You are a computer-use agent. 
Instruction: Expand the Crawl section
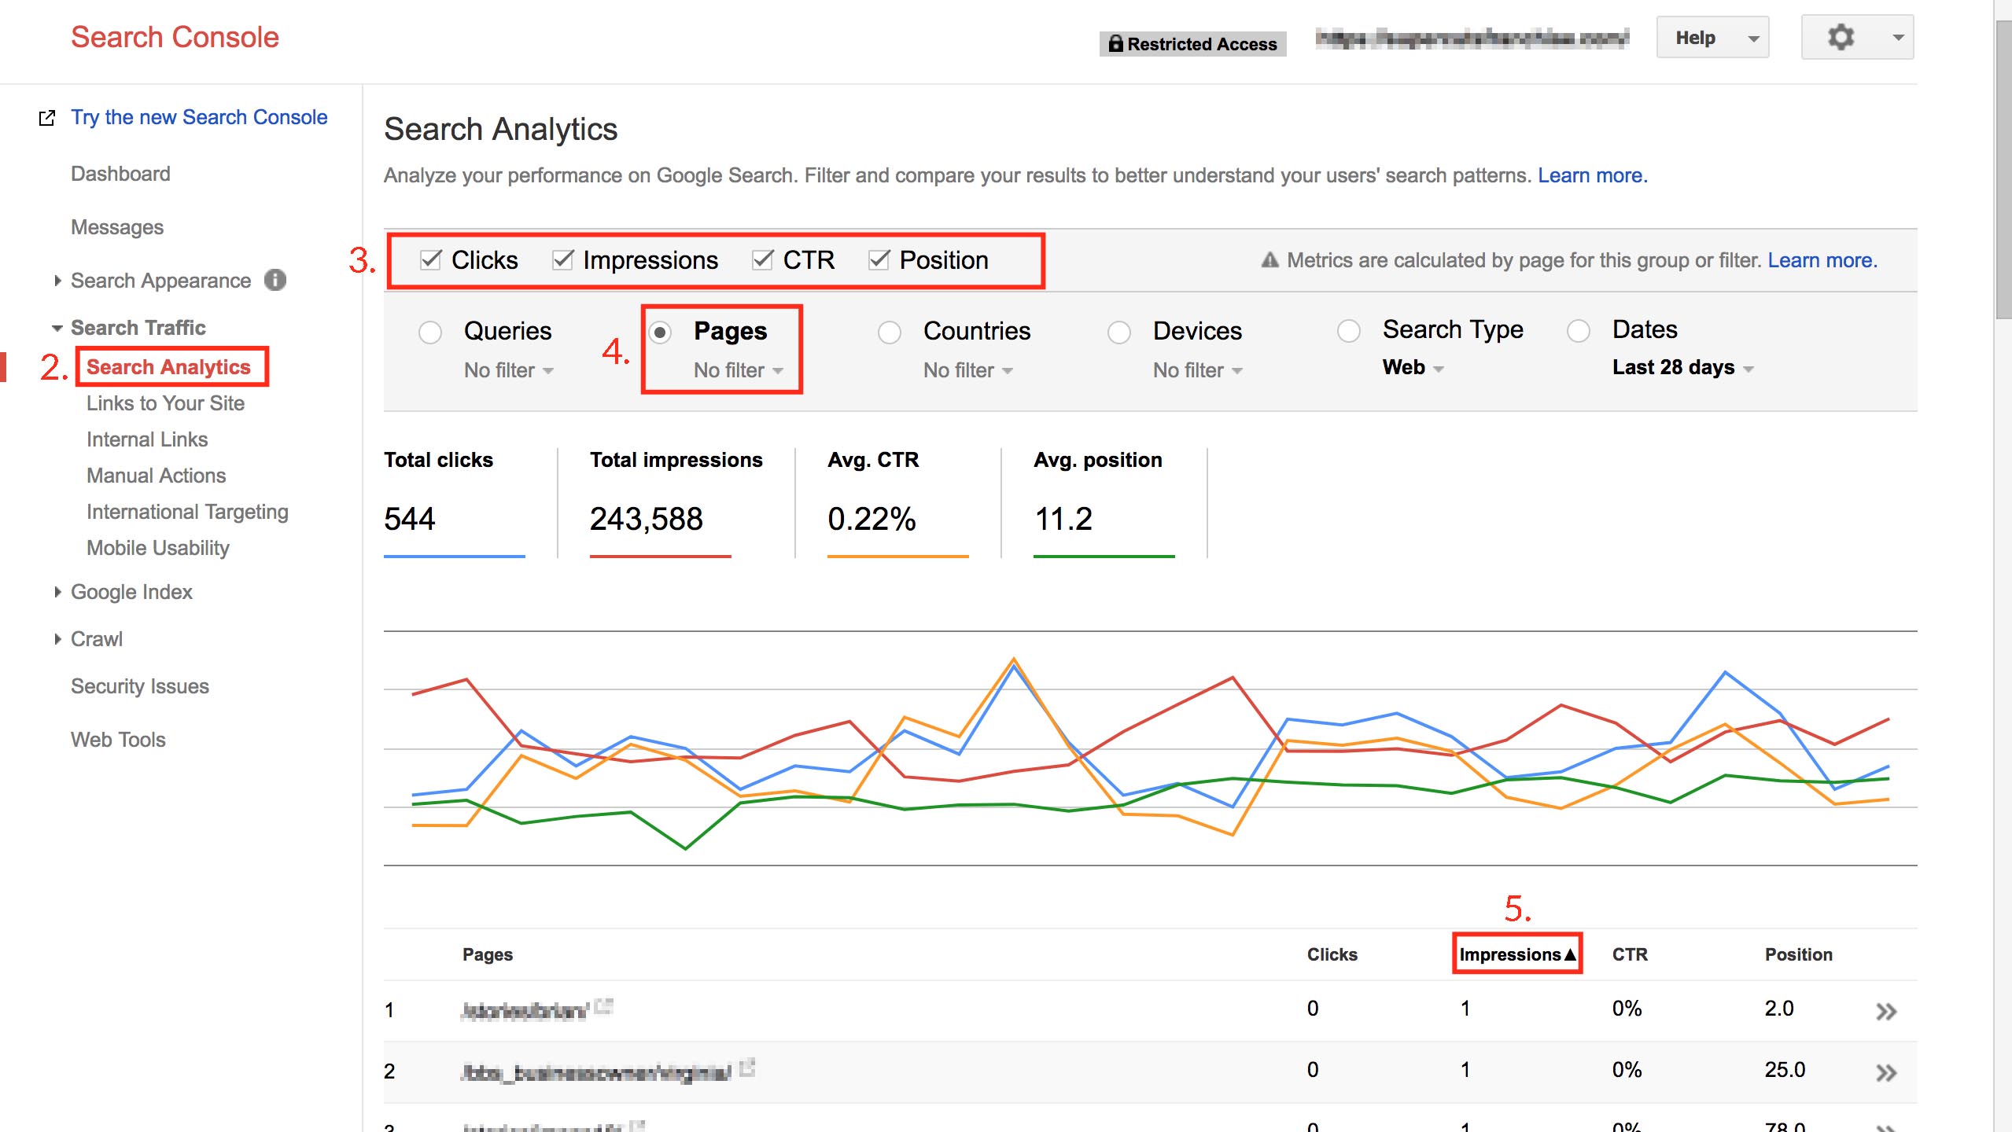[57, 639]
